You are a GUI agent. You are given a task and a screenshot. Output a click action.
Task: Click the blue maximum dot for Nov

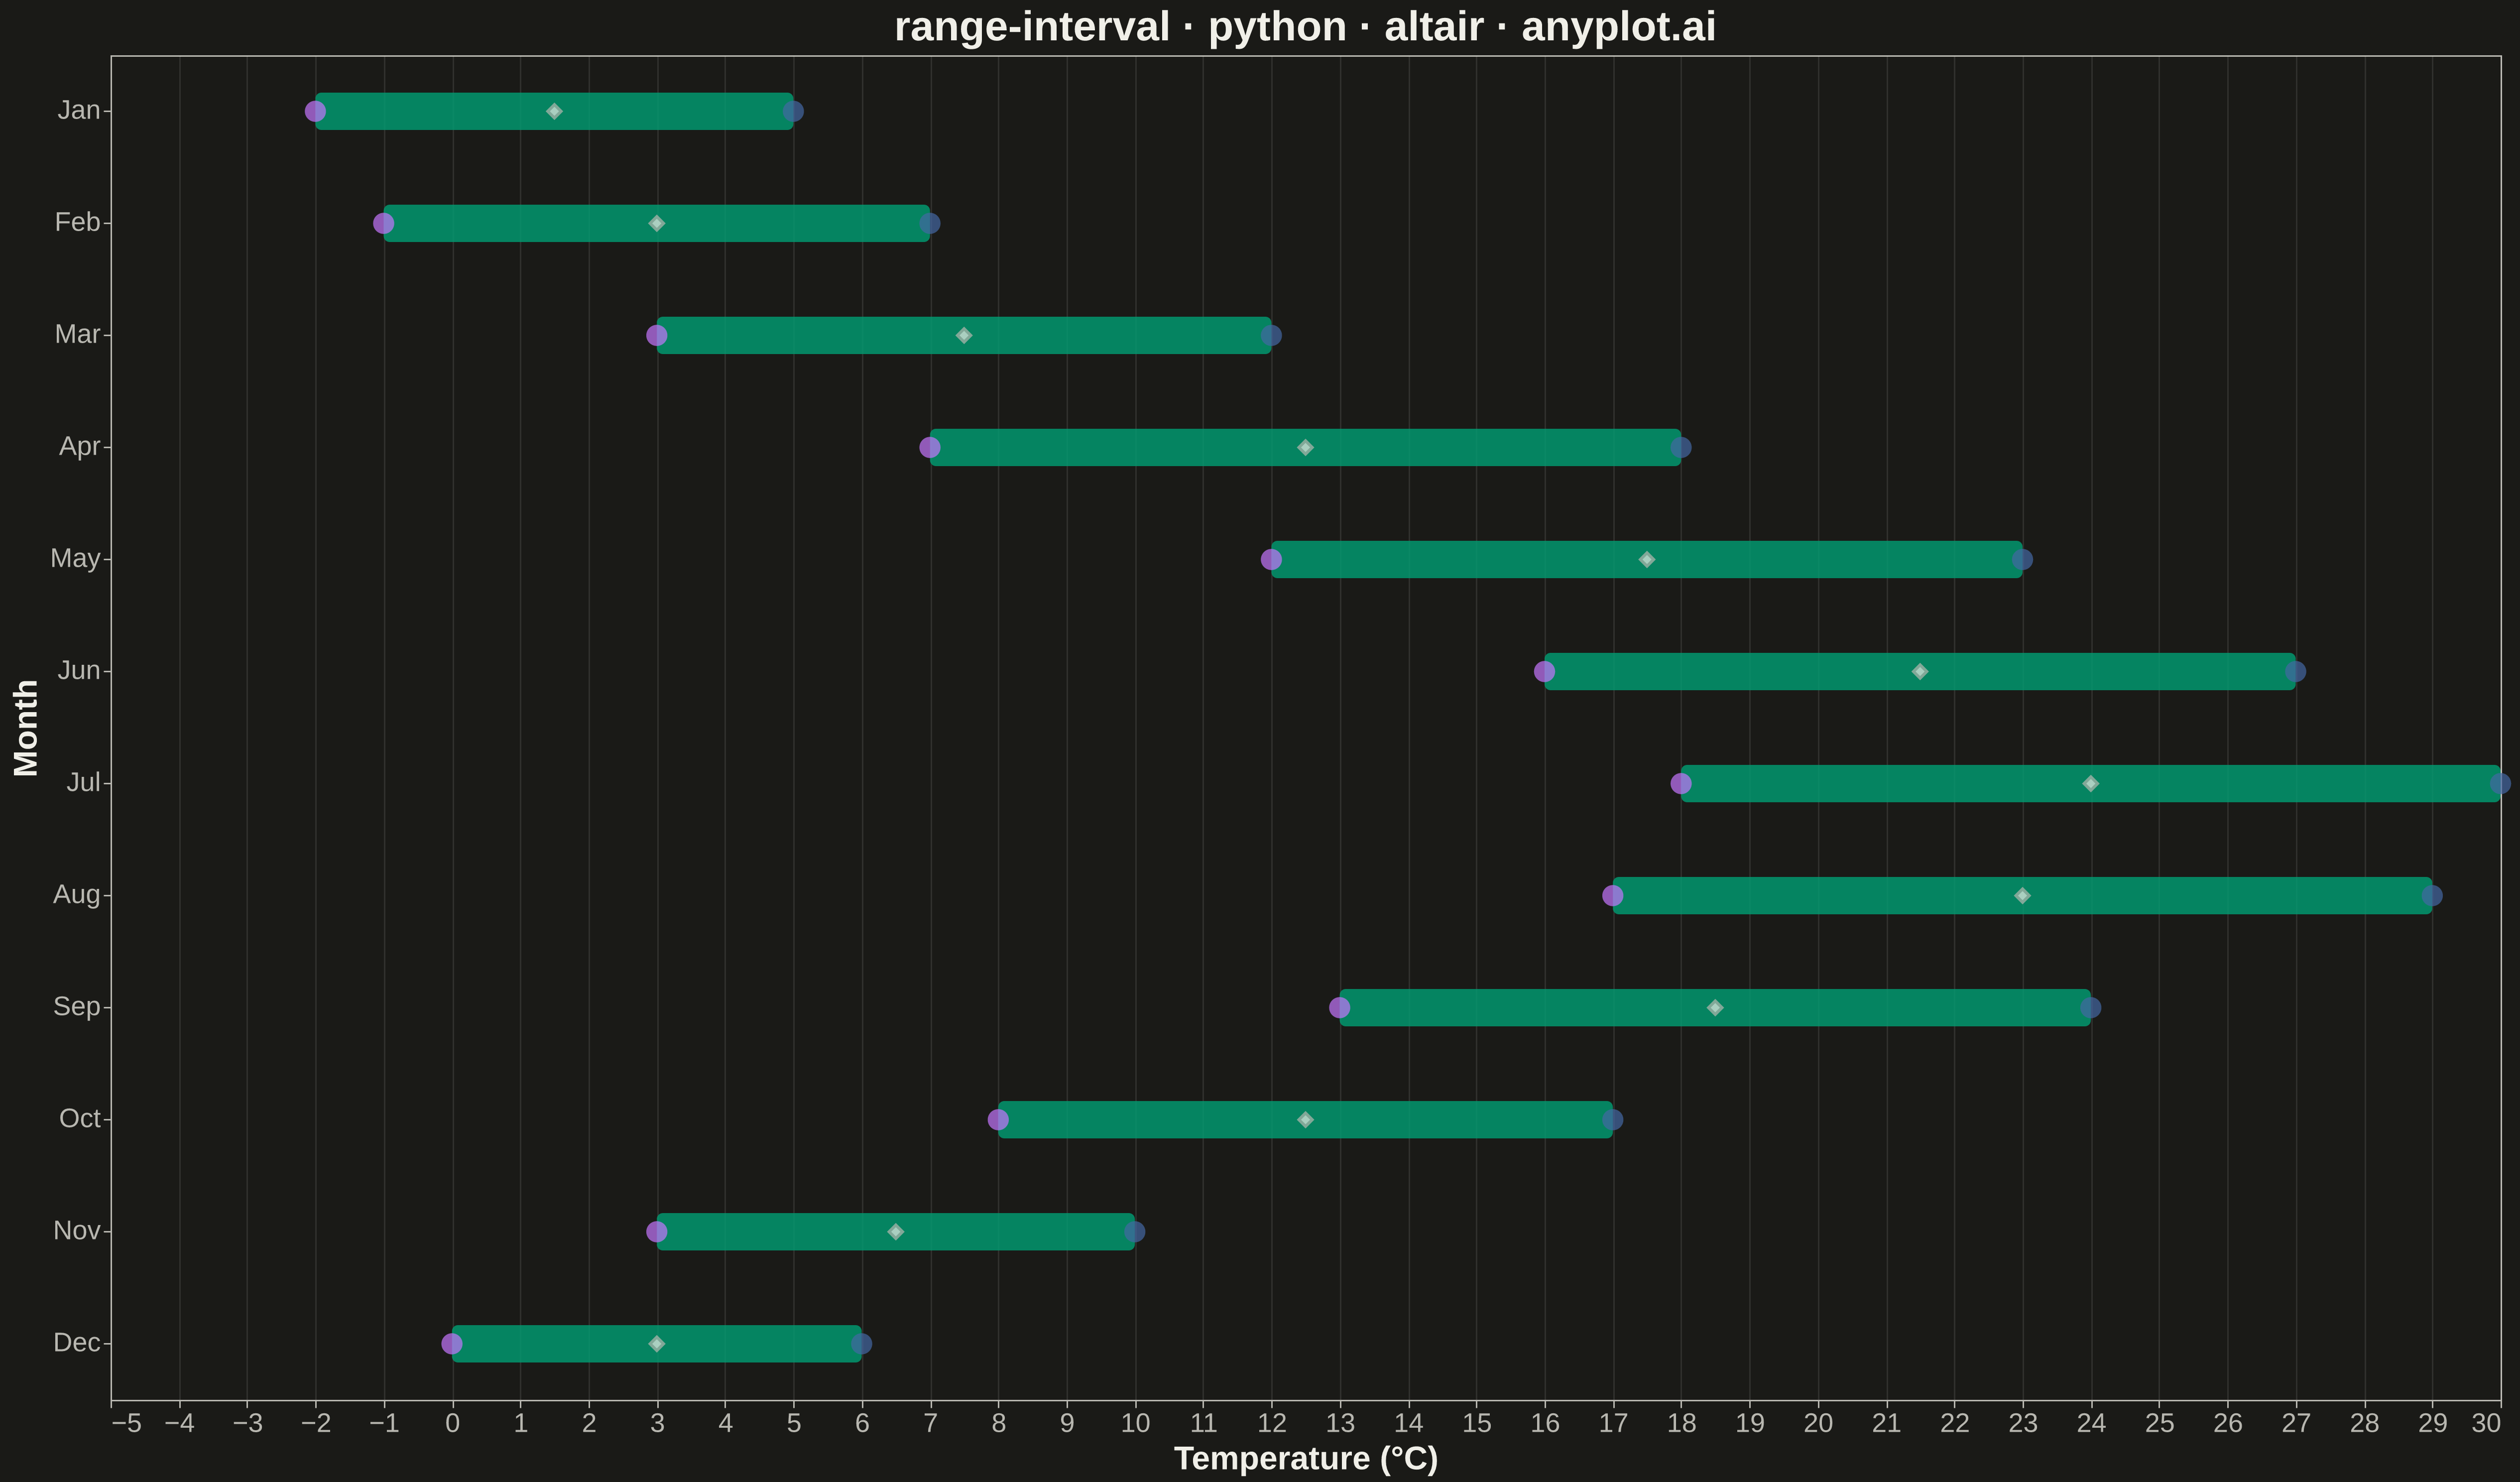point(1134,1231)
